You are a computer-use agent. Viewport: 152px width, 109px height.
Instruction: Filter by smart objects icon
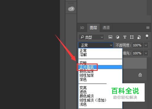coord(139,37)
